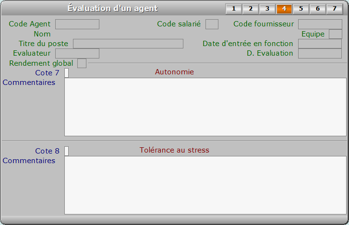Select the highlighted page tab 4
This screenshot has width=349, height=225.
(284, 9)
